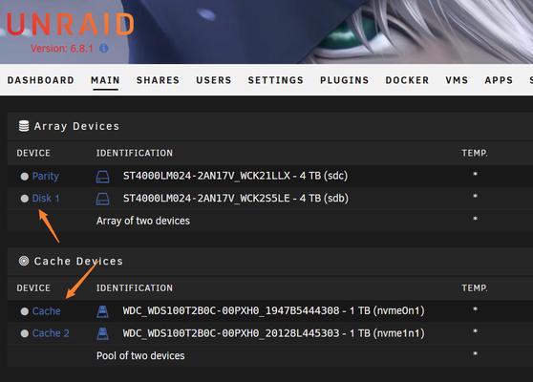The height and width of the screenshot is (382, 533).
Task: Click the 'Pool of two devices' summary text
Action: click(140, 356)
